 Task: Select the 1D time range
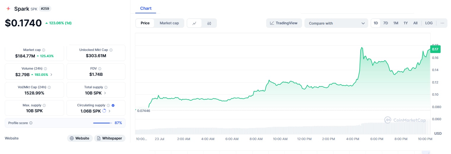point(376,23)
